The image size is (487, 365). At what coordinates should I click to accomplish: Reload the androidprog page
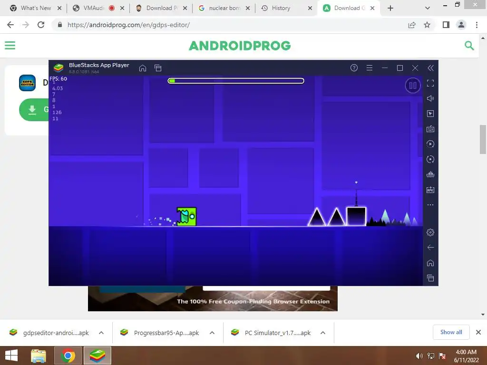41,25
